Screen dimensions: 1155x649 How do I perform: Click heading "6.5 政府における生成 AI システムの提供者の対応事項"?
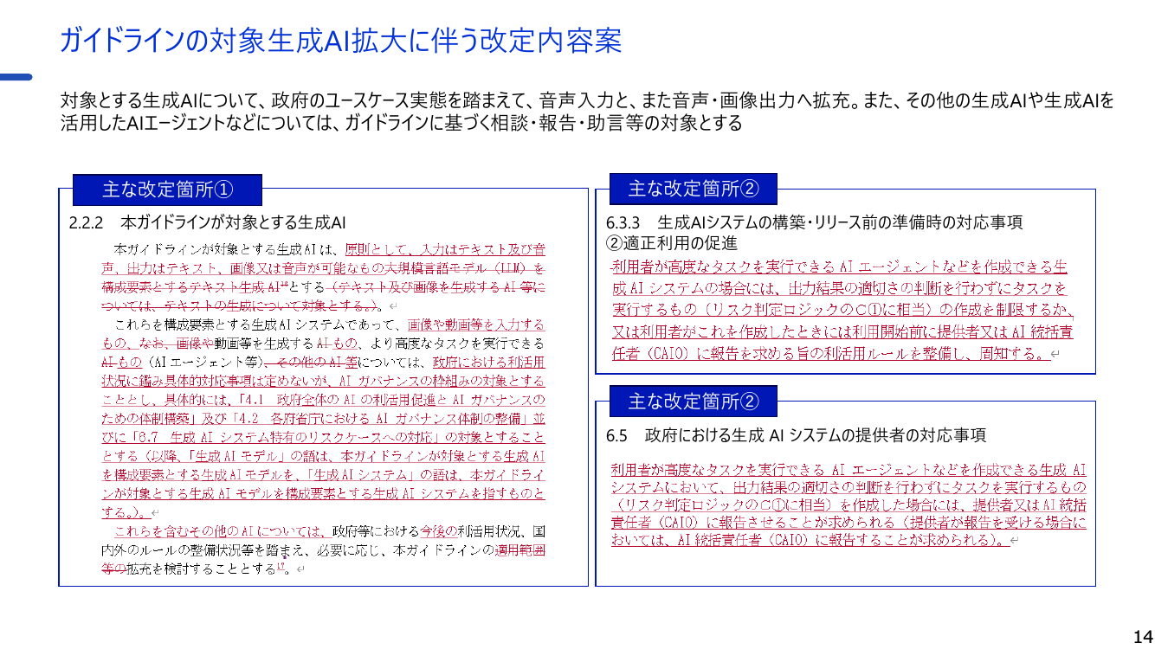tap(797, 434)
